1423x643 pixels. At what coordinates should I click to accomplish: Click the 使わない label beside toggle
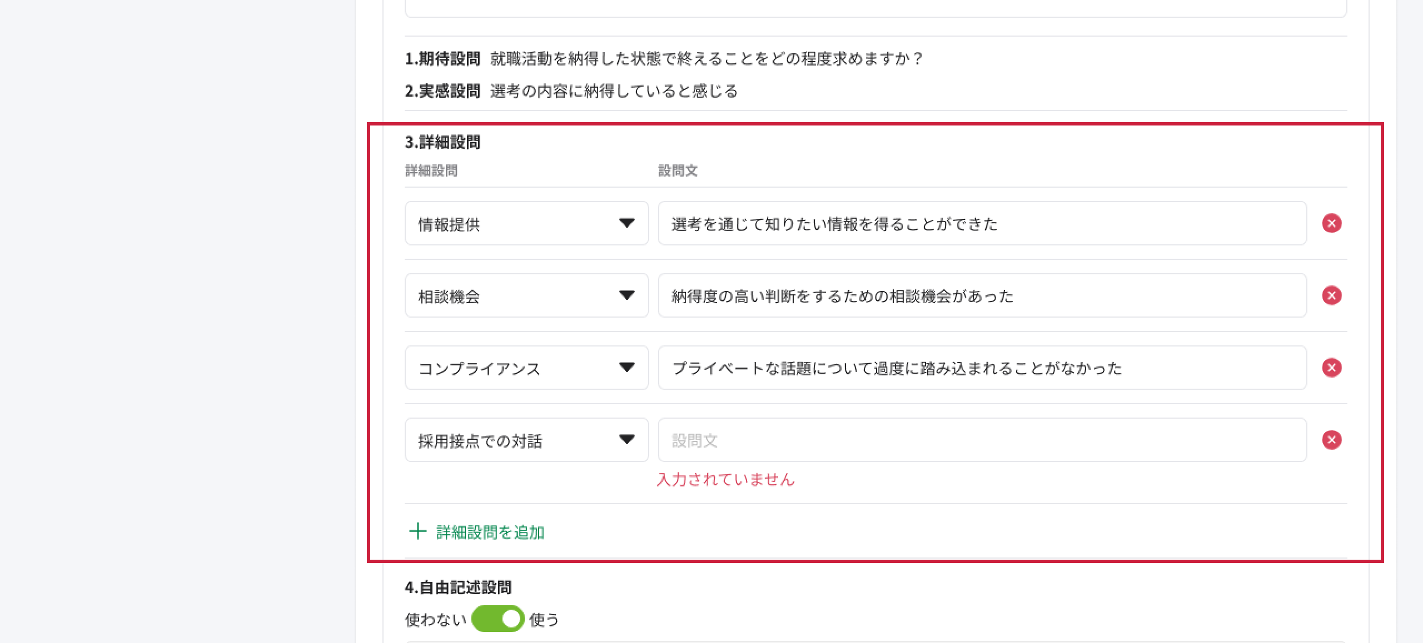click(x=435, y=619)
